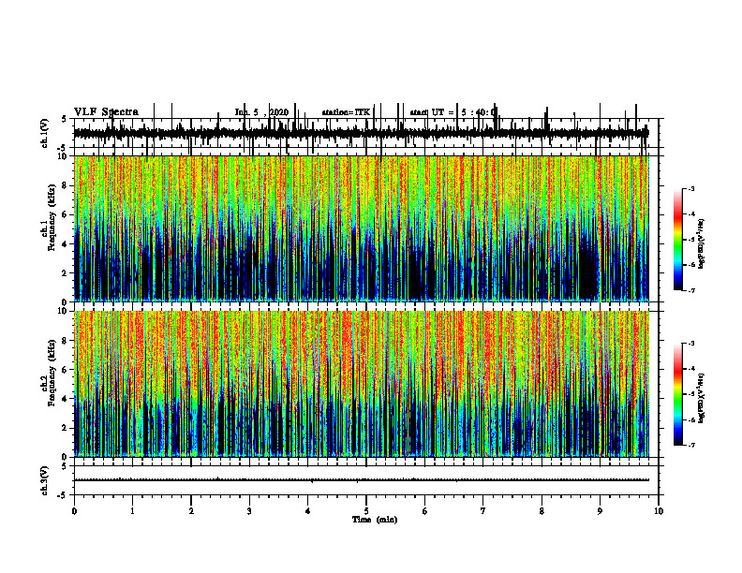Select the ch.1 spectrogram color bar

point(678,240)
